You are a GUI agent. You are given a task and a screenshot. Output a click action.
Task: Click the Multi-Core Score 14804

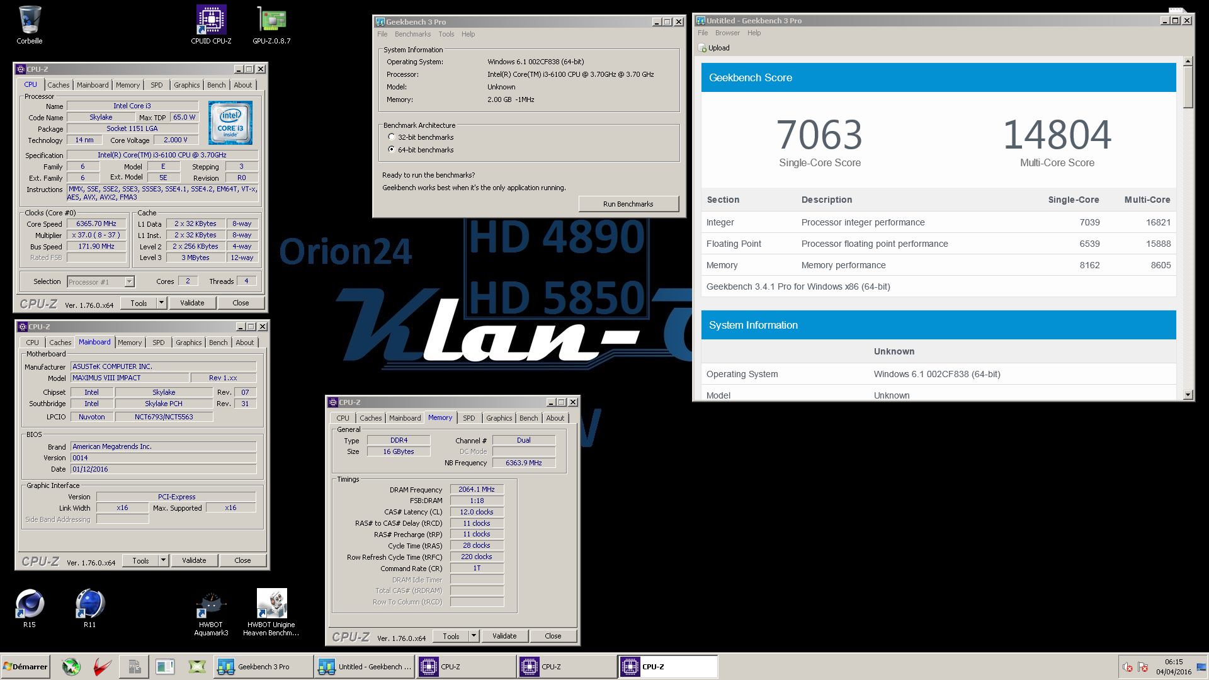click(1057, 135)
